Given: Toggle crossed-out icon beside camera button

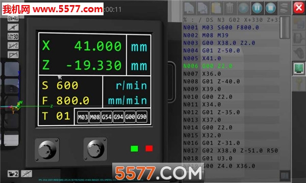Looking at the screenshot, I should pyautogui.click(x=27, y=174).
